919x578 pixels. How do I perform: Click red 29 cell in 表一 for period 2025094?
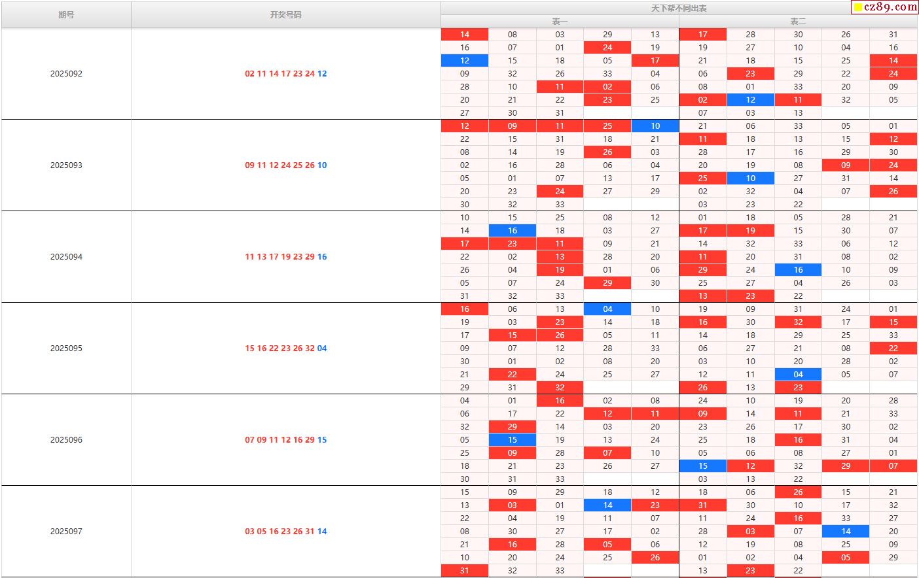607,283
